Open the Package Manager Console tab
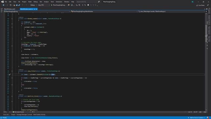Viewport: 211px width, 119px height. click(24, 115)
